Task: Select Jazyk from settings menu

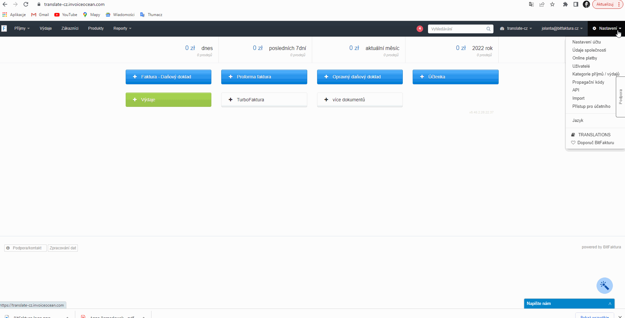Action: [x=578, y=121]
